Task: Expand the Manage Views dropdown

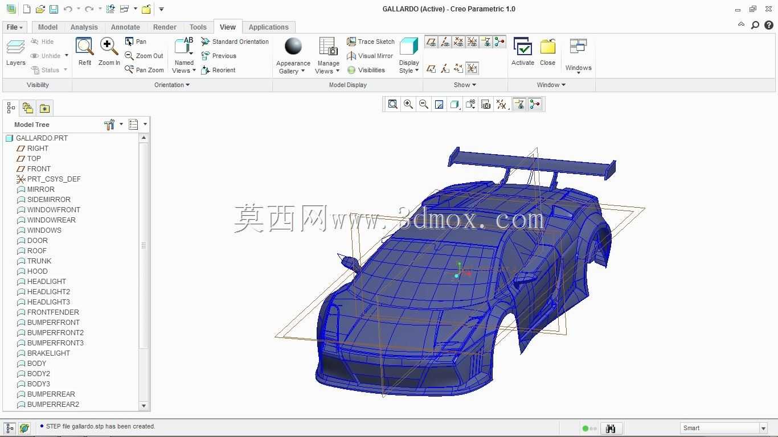Action: tap(328, 67)
